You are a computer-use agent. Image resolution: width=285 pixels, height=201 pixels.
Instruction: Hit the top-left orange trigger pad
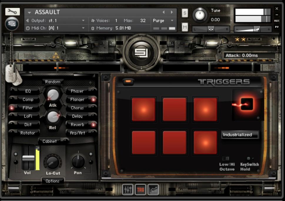pyautogui.click(x=144, y=109)
